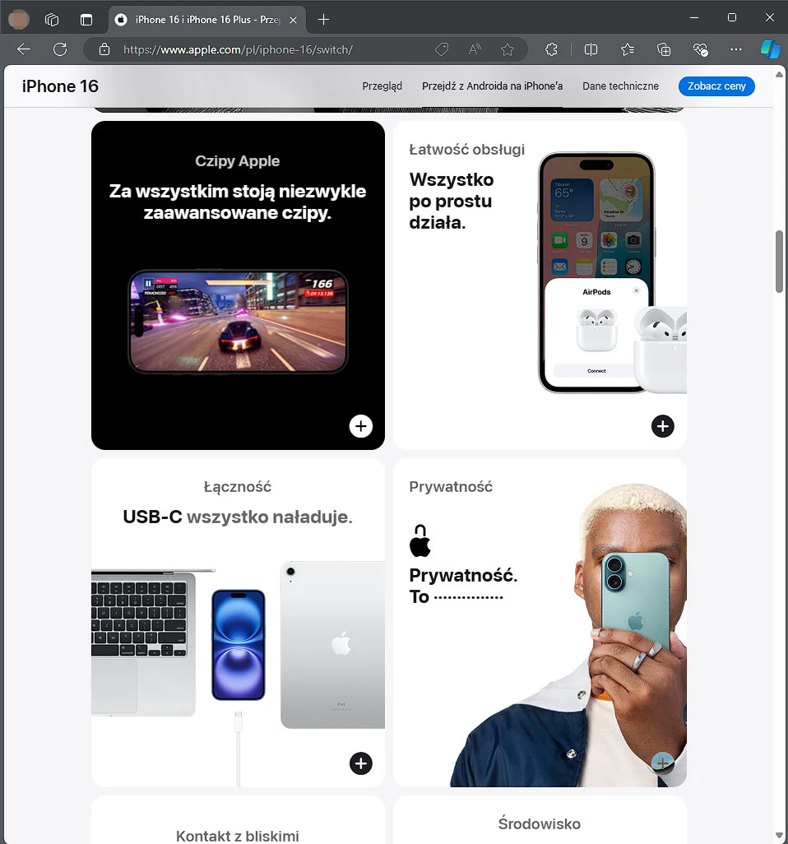Click the blue iPhone with USB-C cable
The image size is (788, 844).
(239, 645)
